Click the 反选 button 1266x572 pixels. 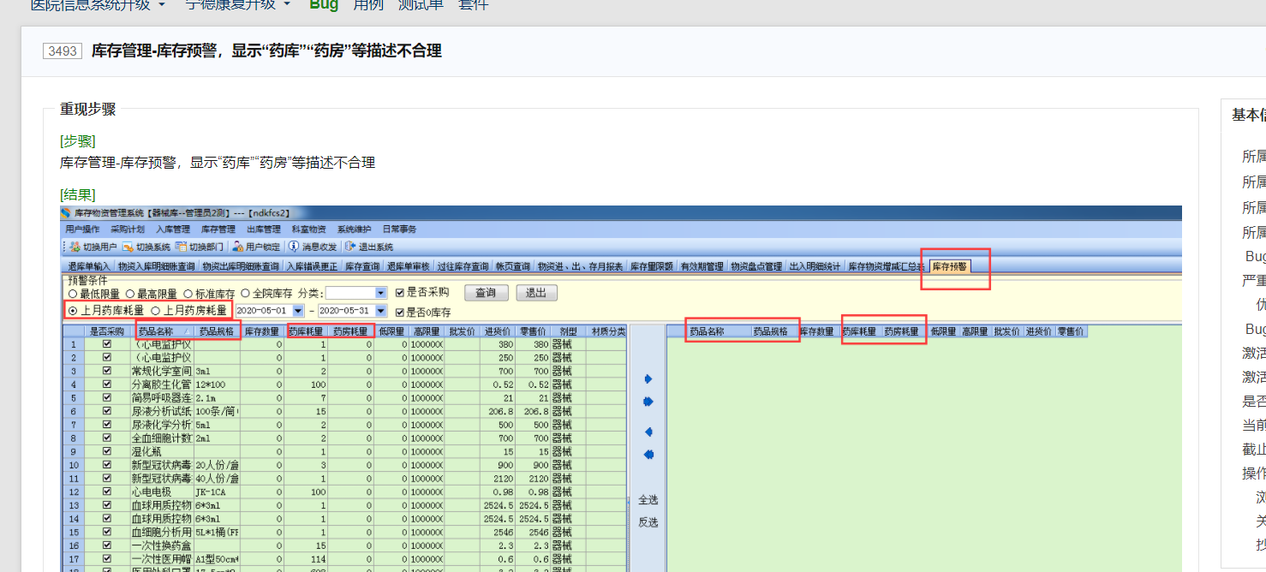[648, 521]
